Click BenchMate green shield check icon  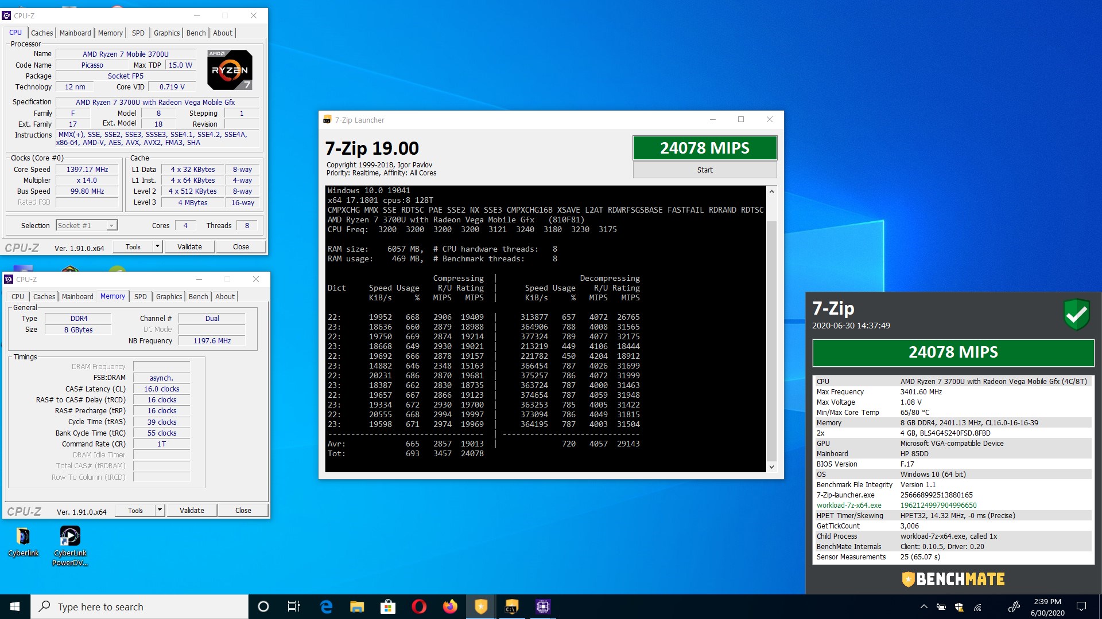click(1077, 314)
